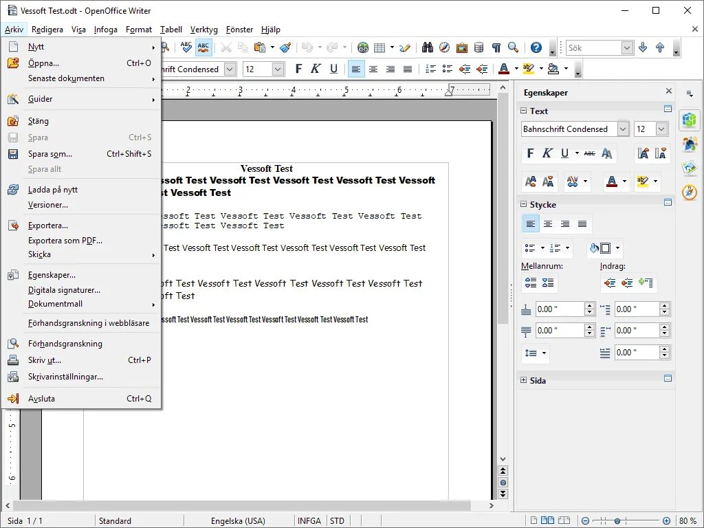Select the format paintbrush icon
This screenshot has width=704, height=528.
tap(285, 47)
